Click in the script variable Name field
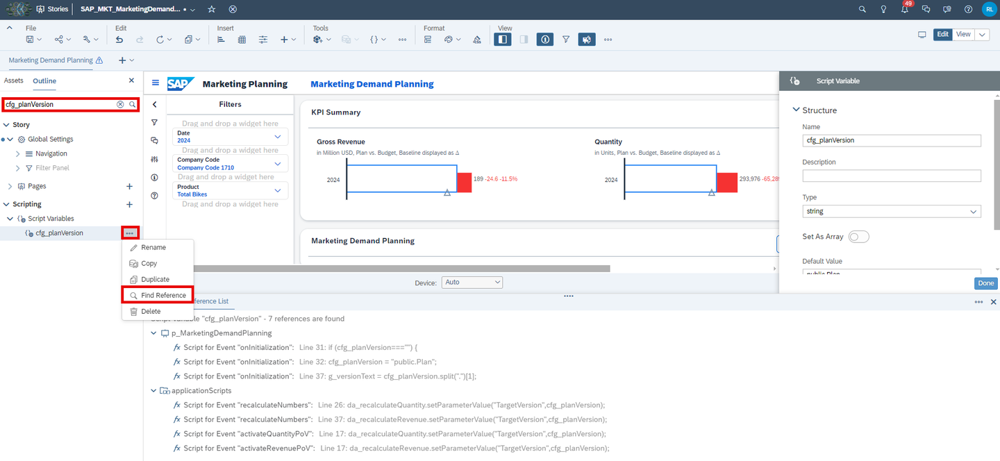The width and height of the screenshot is (1000, 461). click(x=892, y=140)
